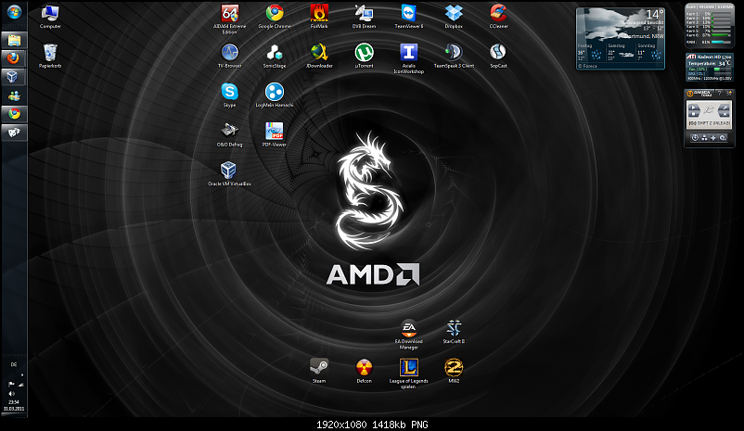Launch TeamViewer 6 shortcut

click(x=408, y=17)
